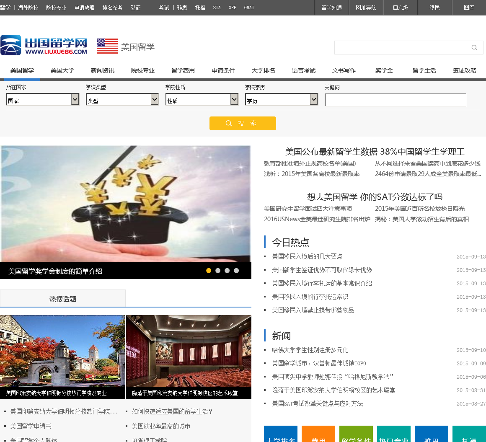Switch to the second carousel slide dot
The image size is (486, 442).
pos(218,271)
